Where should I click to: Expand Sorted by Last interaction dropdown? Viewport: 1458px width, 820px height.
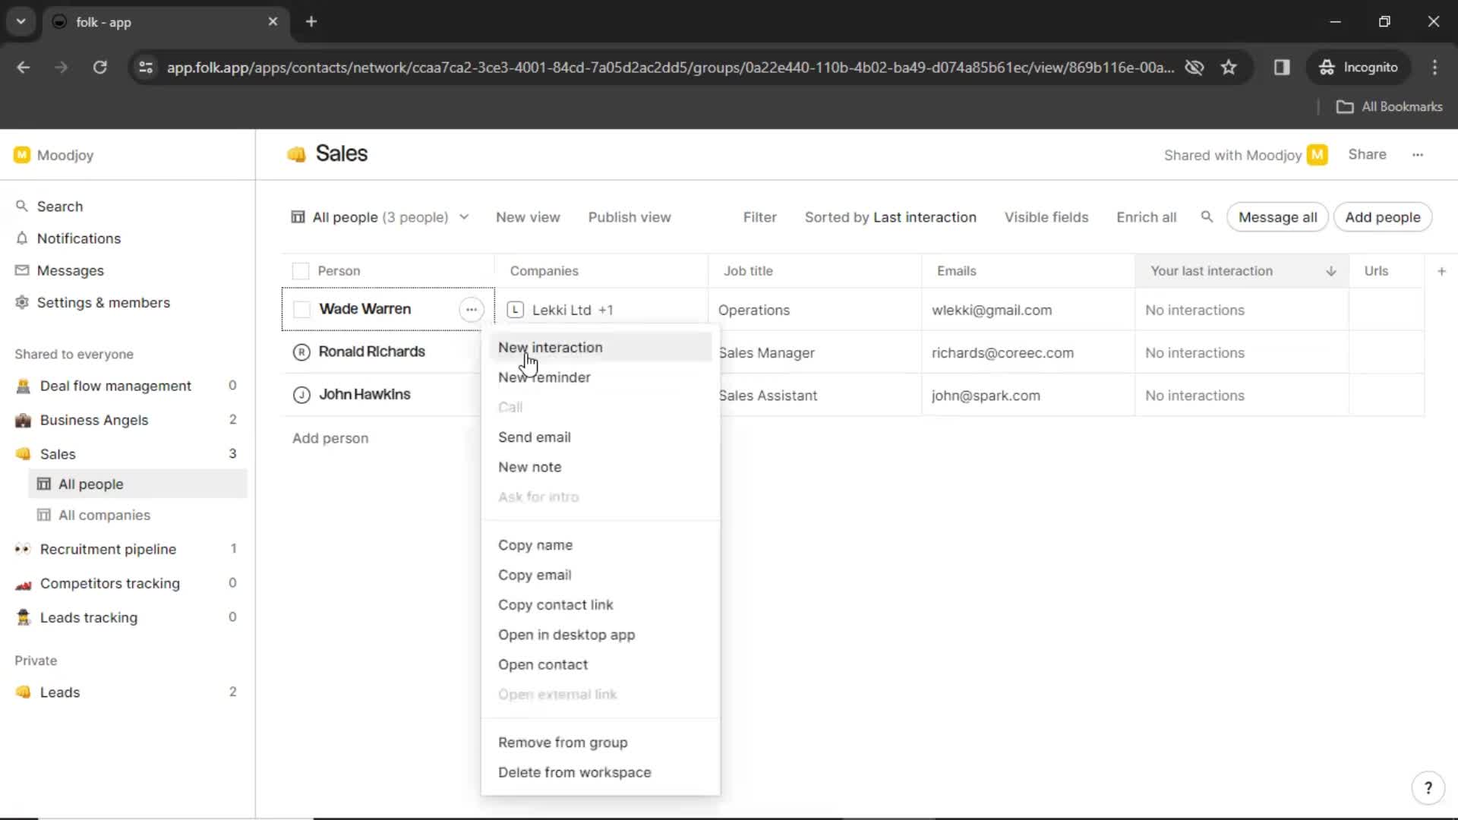click(892, 217)
